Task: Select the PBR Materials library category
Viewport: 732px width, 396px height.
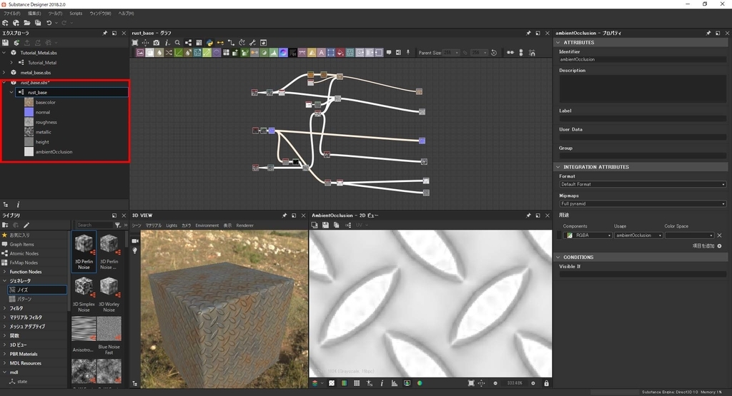Action: click(x=24, y=354)
